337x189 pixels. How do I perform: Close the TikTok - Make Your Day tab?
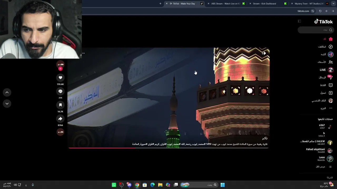(x=167, y=4)
